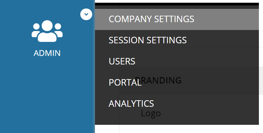Collapse the admin menu with the circular chevron
Screen dimensions: 263x133
86,14
